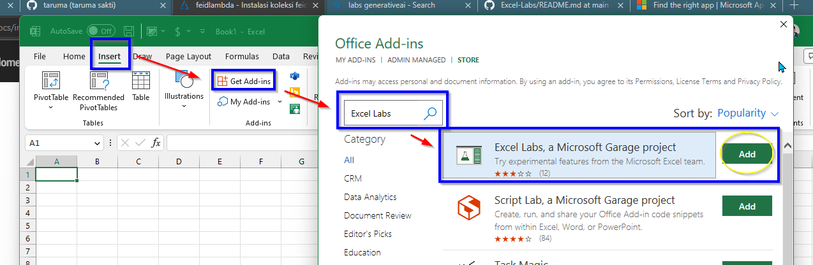Image resolution: width=813 pixels, height=265 pixels.
Task: Toggle the AutoSave switch
Action: click(x=100, y=31)
